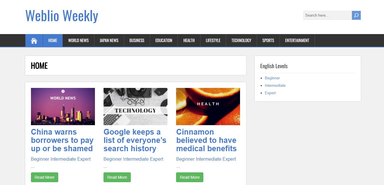
Task: Navigate to the Health menu item
Action: click(189, 41)
